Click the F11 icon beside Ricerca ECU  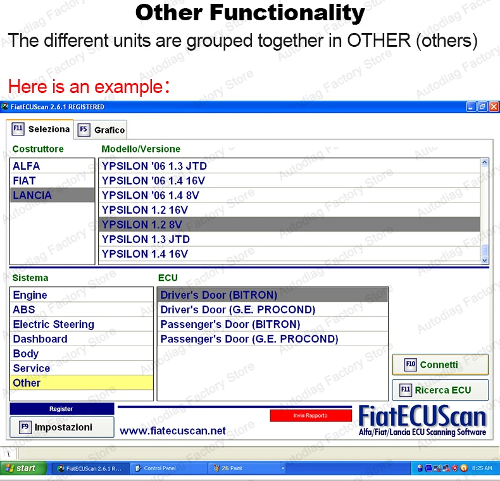[x=406, y=390]
